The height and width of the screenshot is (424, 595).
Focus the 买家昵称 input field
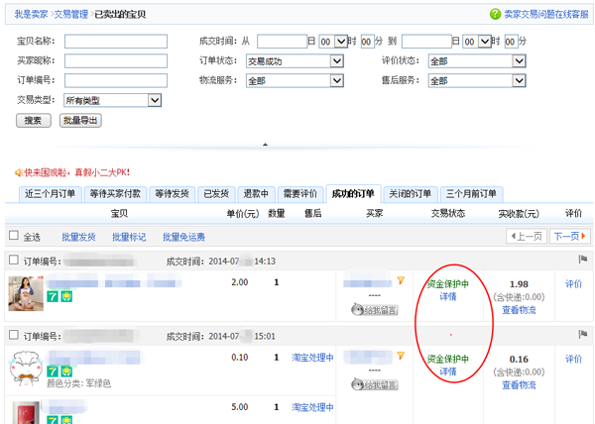pyautogui.click(x=116, y=61)
